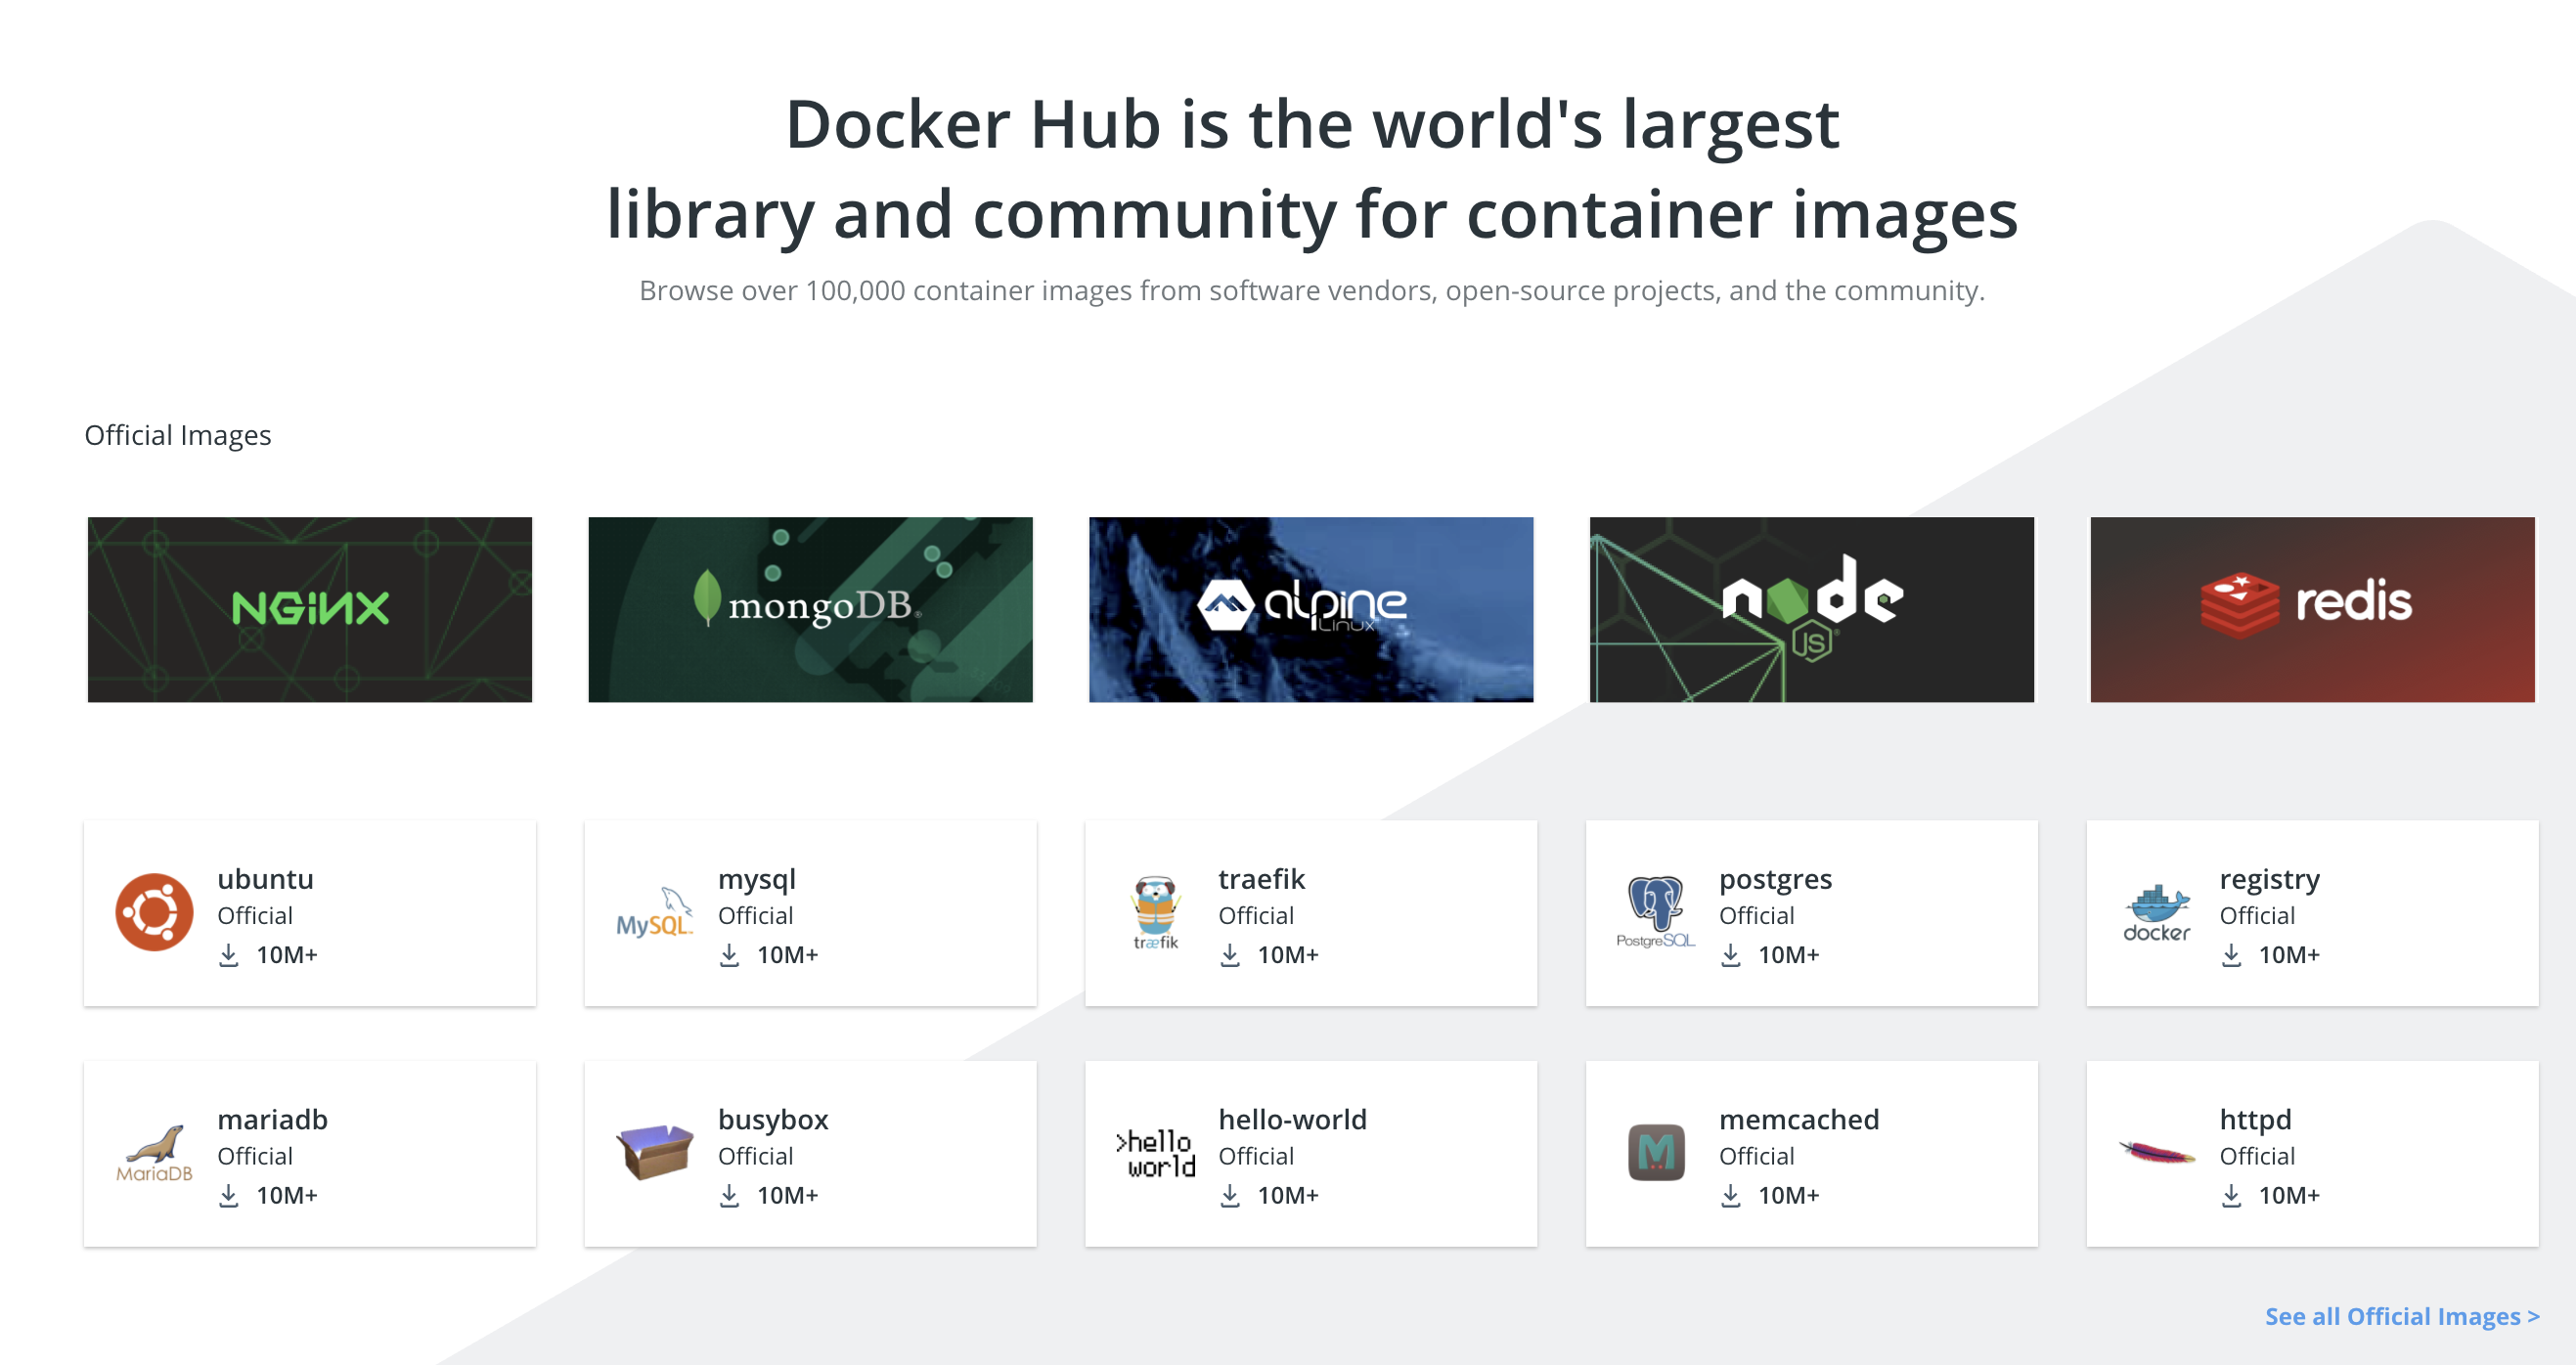
Task: Click the Official label under hello-world
Action: [1256, 1157]
